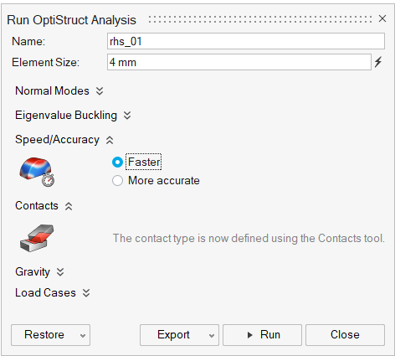Open the Export dropdown arrow
This screenshot has width=395, height=356.
[x=212, y=336]
